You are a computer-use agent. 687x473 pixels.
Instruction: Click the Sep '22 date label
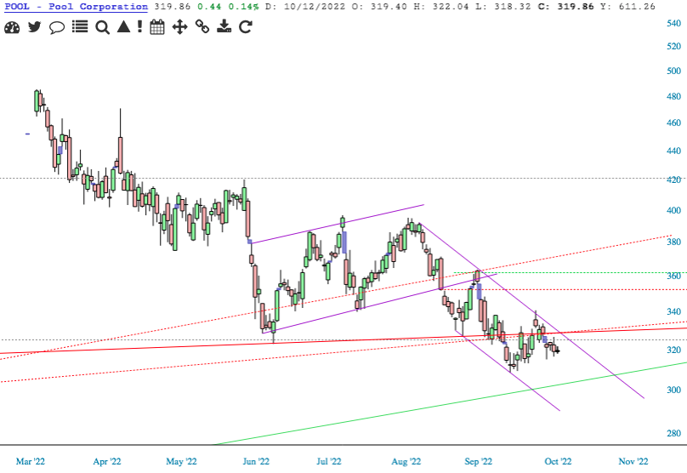pyautogui.click(x=478, y=461)
